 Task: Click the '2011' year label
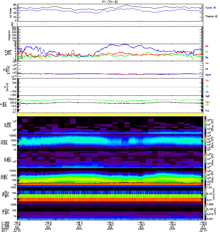click(x=4, y=231)
